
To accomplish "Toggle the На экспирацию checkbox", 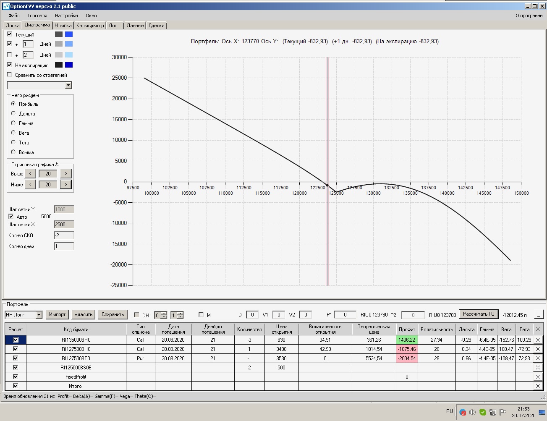I will [x=10, y=65].
